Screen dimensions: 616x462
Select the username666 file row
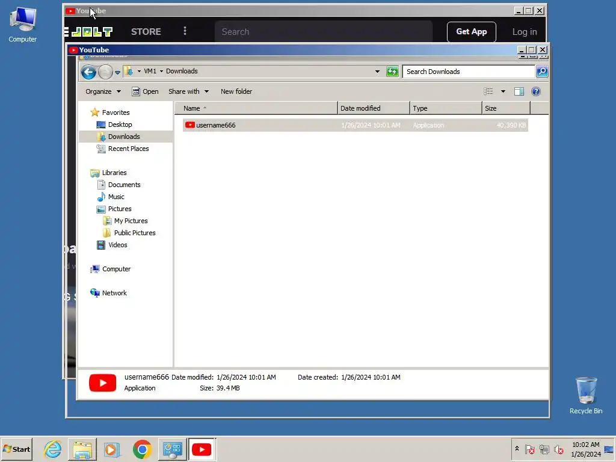point(355,125)
